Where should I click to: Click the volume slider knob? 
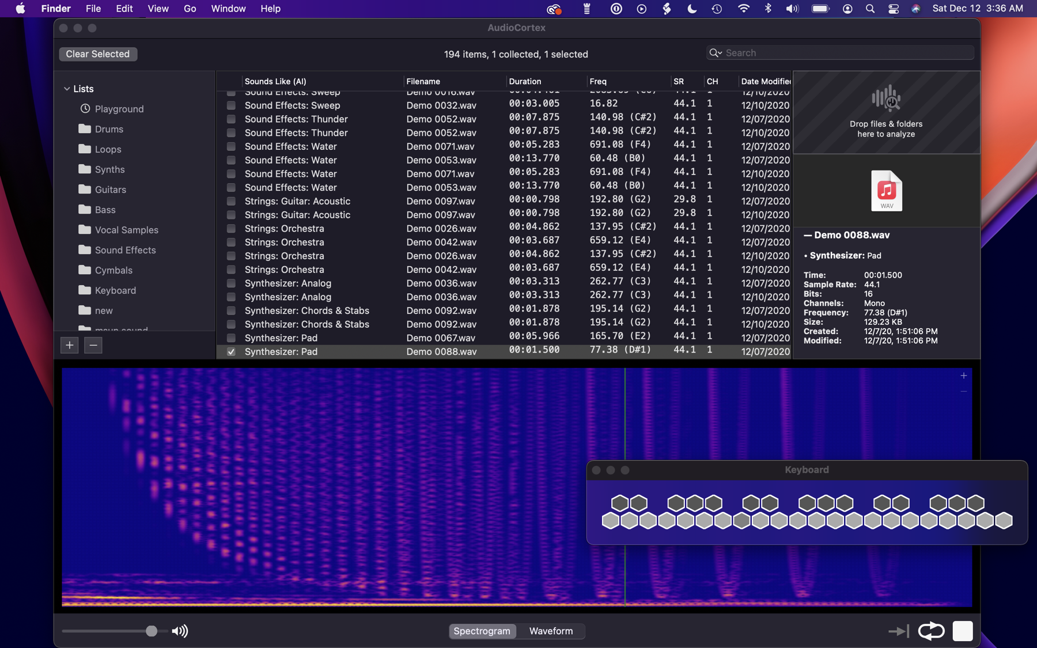[x=152, y=631]
